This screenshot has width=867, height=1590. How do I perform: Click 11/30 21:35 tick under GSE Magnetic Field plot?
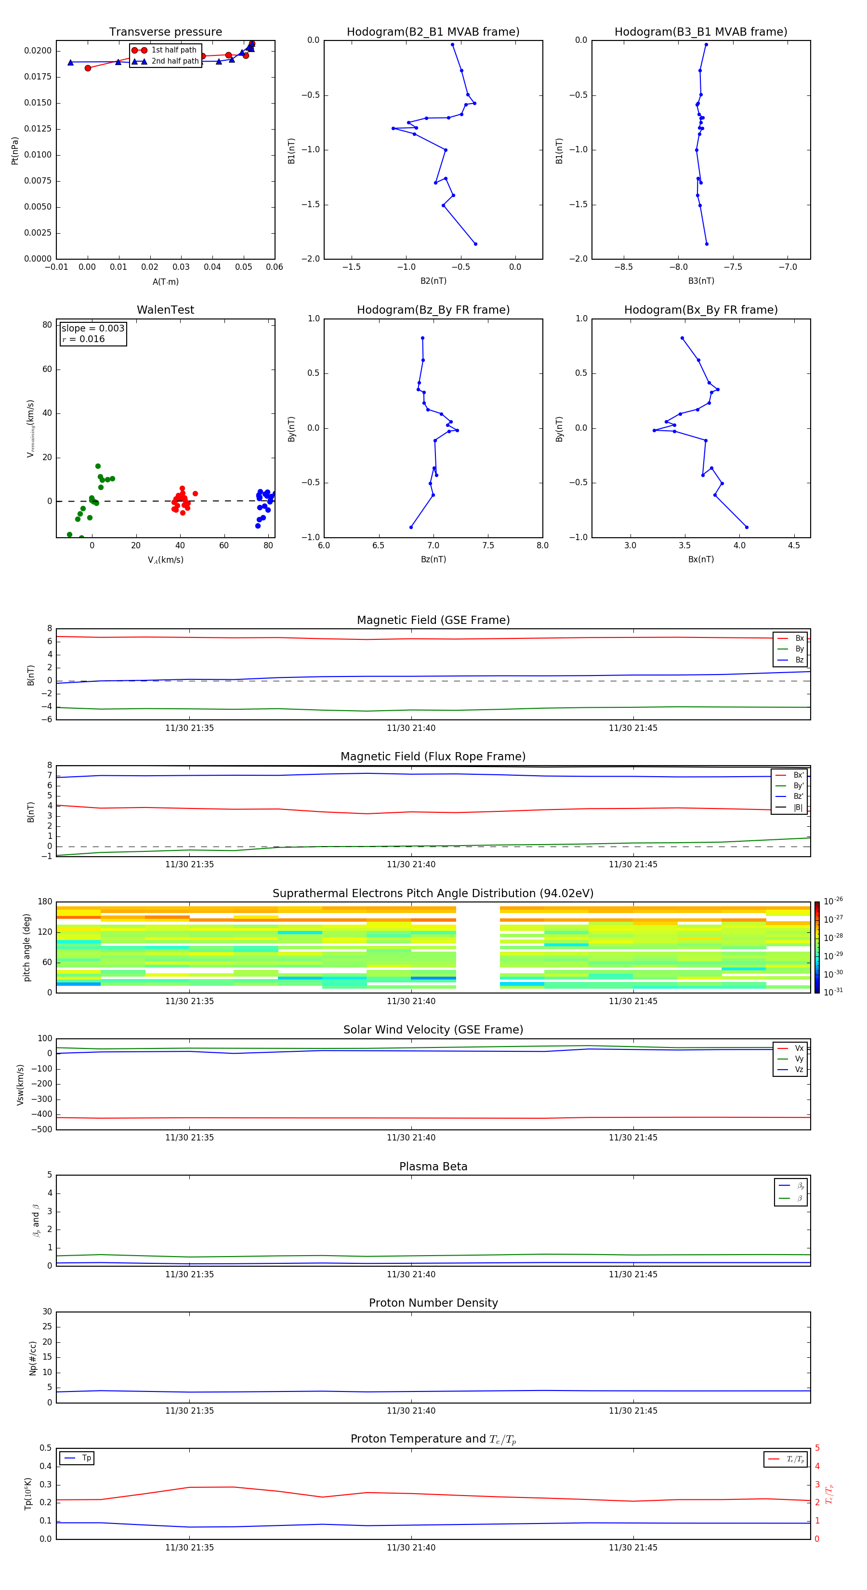189,728
